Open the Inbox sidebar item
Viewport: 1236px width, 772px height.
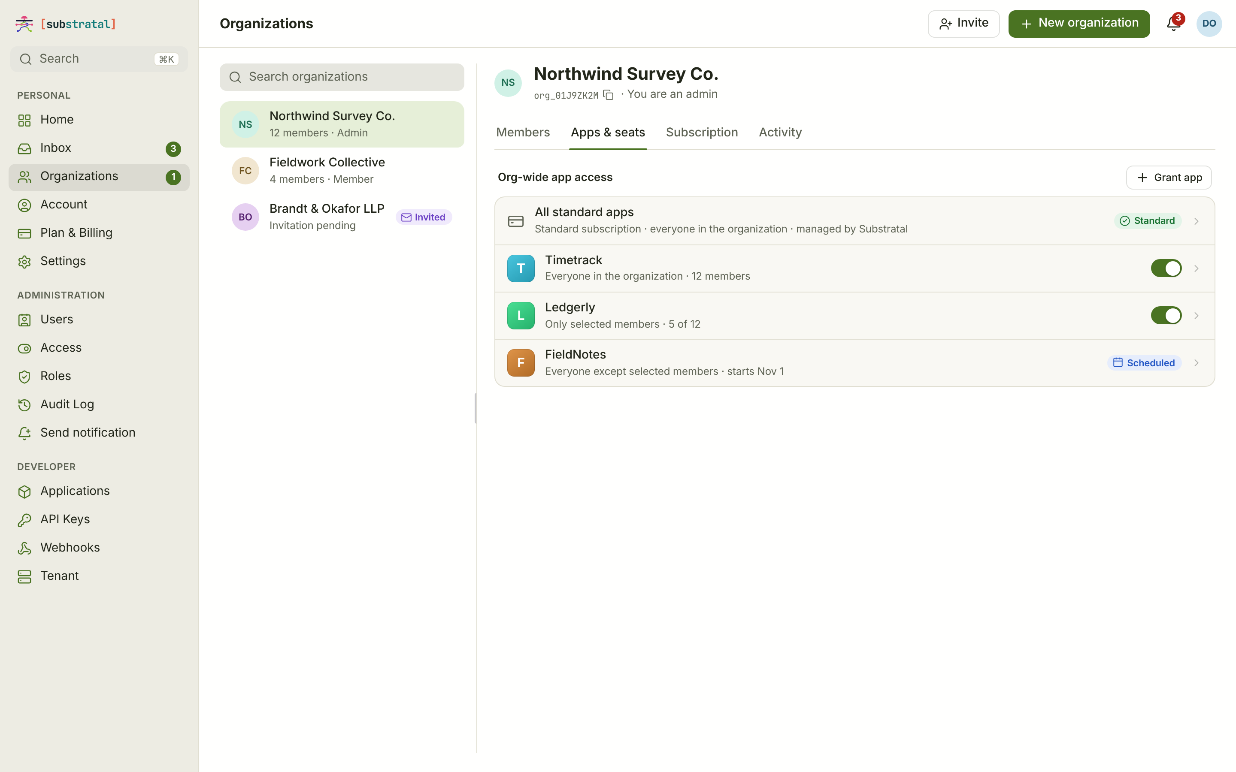(x=99, y=148)
